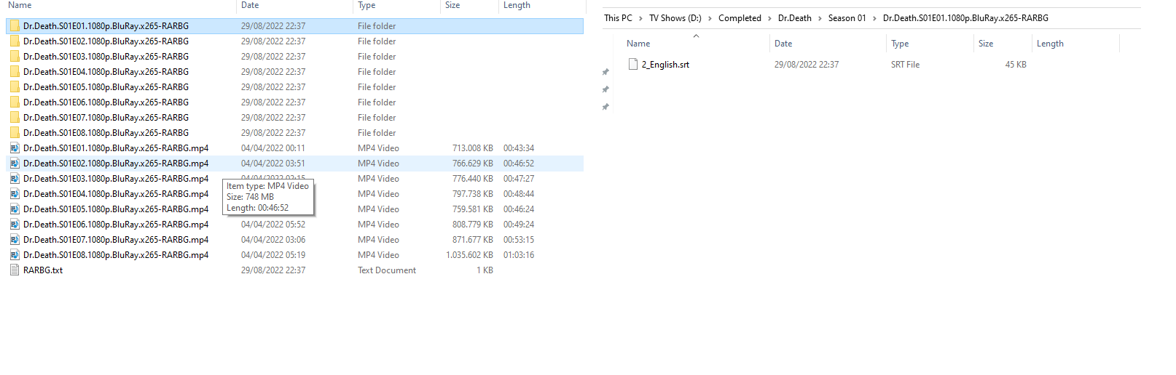
Task: Click video icon of S01E04 mp4 file
Action: pyautogui.click(x=15, y=194)
